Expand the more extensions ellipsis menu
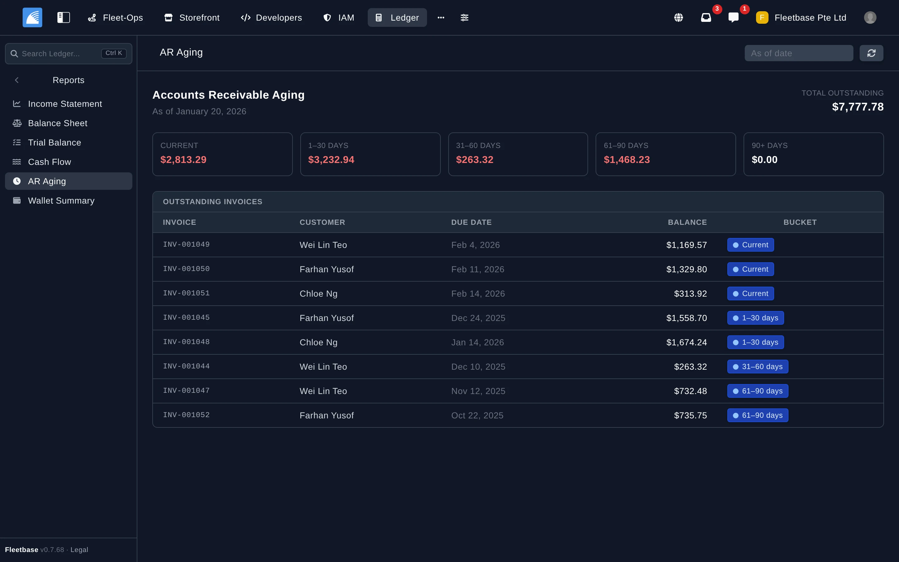The image size is (899, 562). tap(441, 17)
